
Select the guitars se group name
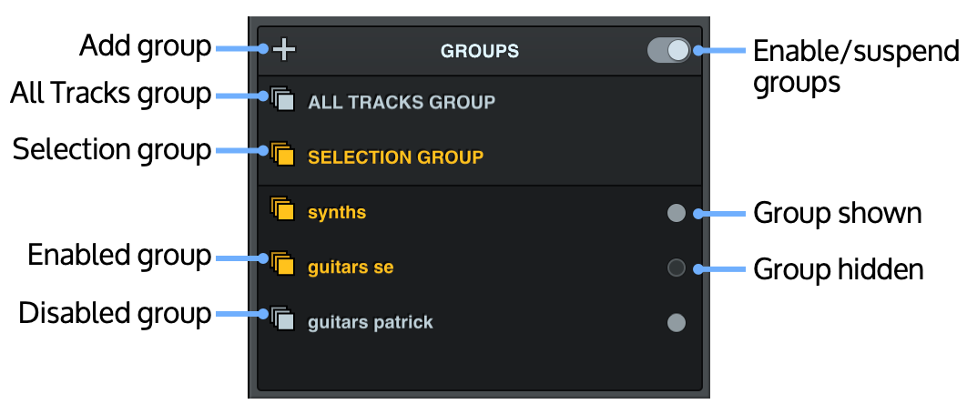(x=351, y=268)
